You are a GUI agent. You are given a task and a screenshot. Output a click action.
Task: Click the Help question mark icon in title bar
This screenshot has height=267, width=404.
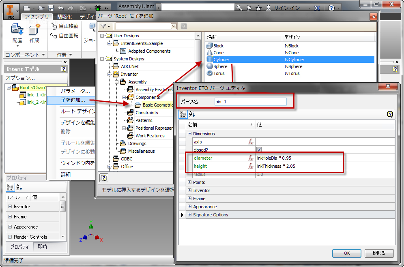tap(331, 8)
